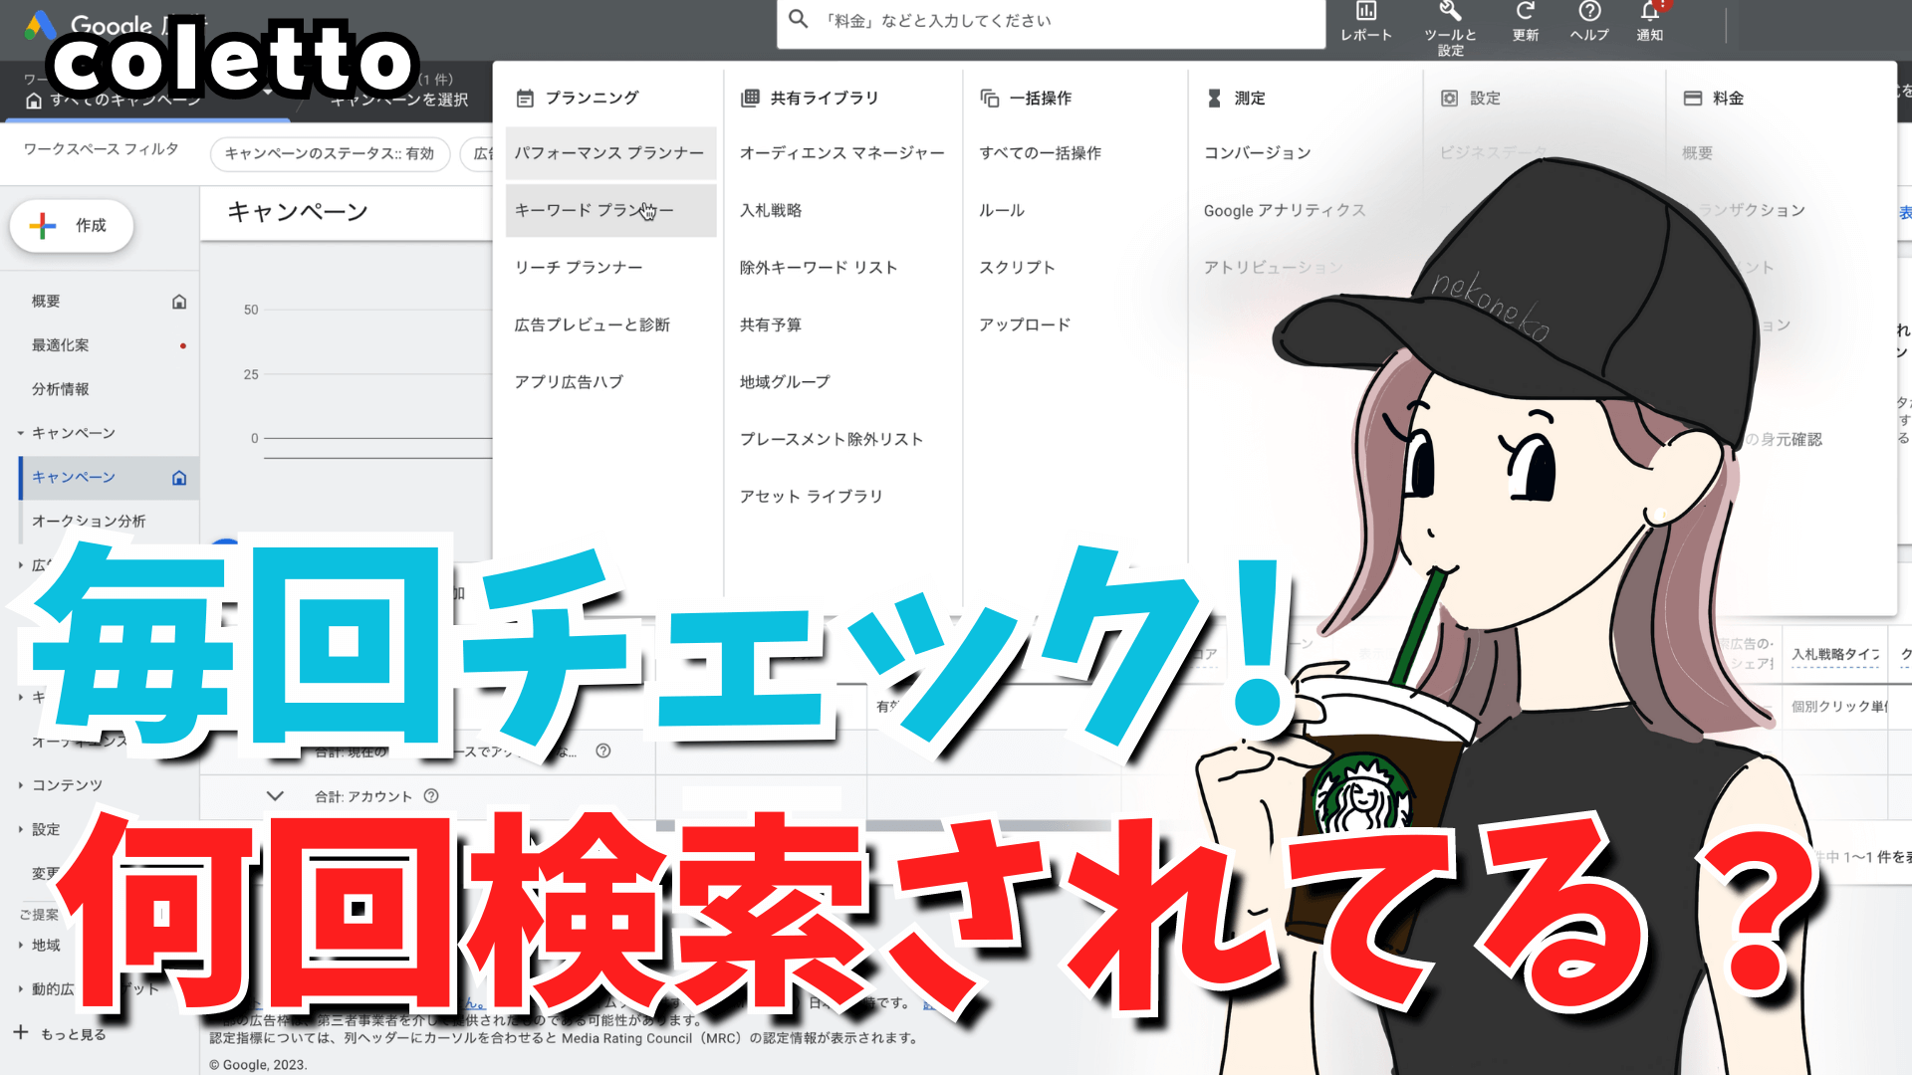Open アセット ライブラリ
1912x1075 pixels.
click(811, 497)
